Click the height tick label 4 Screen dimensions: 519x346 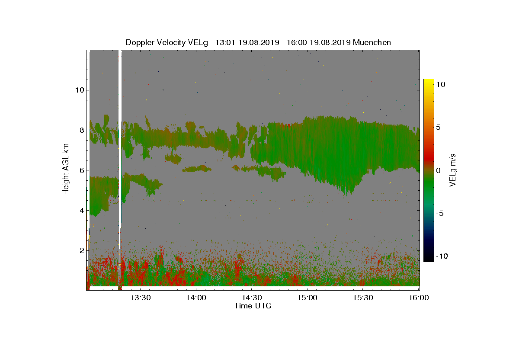[x=82, y=210]
